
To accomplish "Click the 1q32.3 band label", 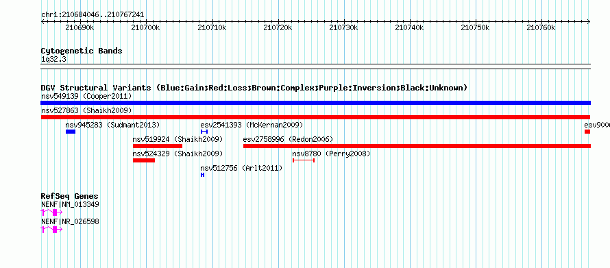I will pos(54,59).
